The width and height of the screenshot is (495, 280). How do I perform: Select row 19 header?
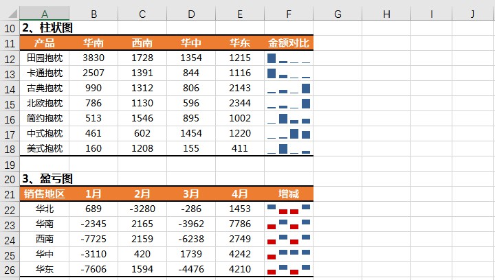(x=10, y=165)
